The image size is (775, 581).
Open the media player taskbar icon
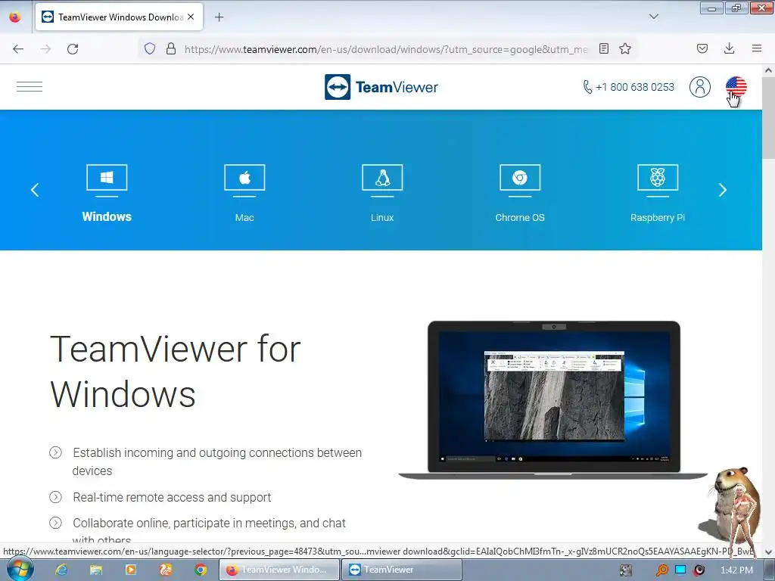pyautogui.click(x=130, y=570)
